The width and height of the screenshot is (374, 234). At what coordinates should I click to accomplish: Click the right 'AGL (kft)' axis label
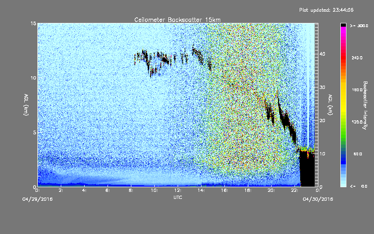(330, 104)
